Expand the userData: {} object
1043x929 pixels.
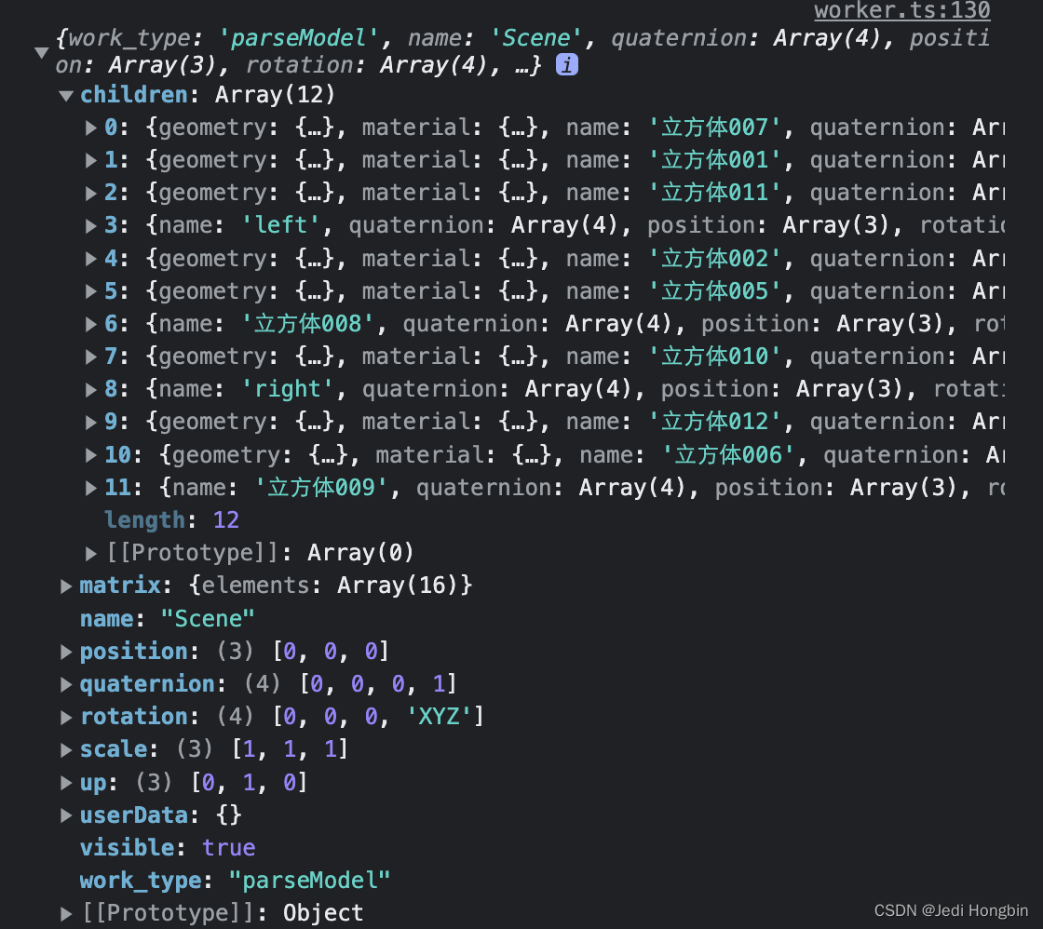coord(65,815)
